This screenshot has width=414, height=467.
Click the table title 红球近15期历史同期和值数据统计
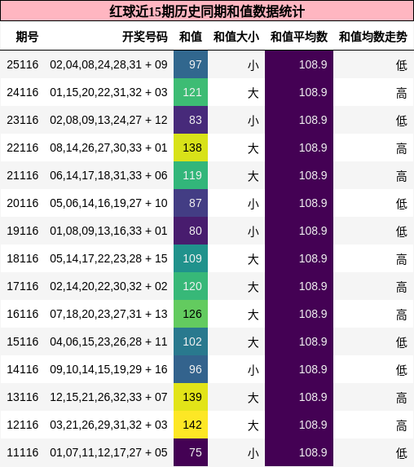[207, 11]
